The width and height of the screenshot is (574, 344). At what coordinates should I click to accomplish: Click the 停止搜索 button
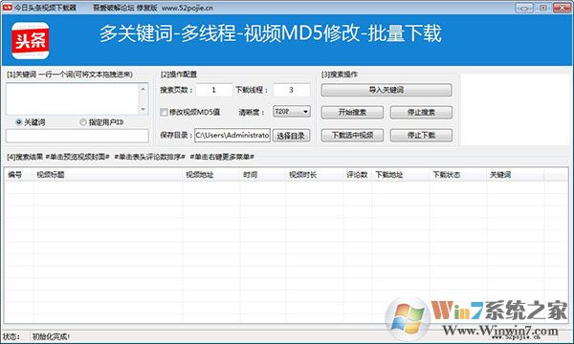pyautogui.click(x=421, y=112)
